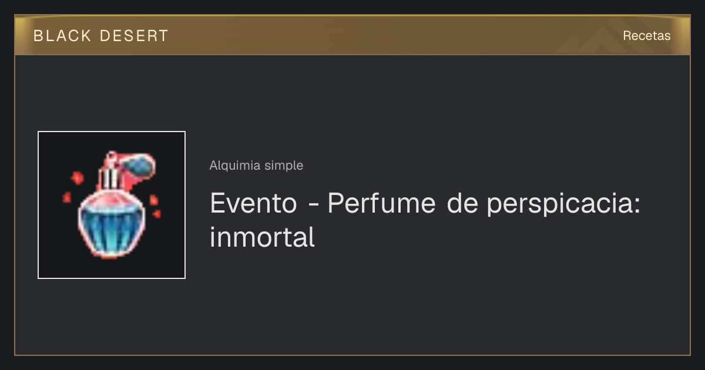
Task: Click empty dark card area below title
Action: (x=411, y=305)
